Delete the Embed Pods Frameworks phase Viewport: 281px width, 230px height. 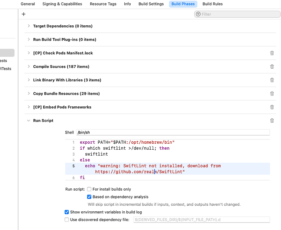click(272, 107)
